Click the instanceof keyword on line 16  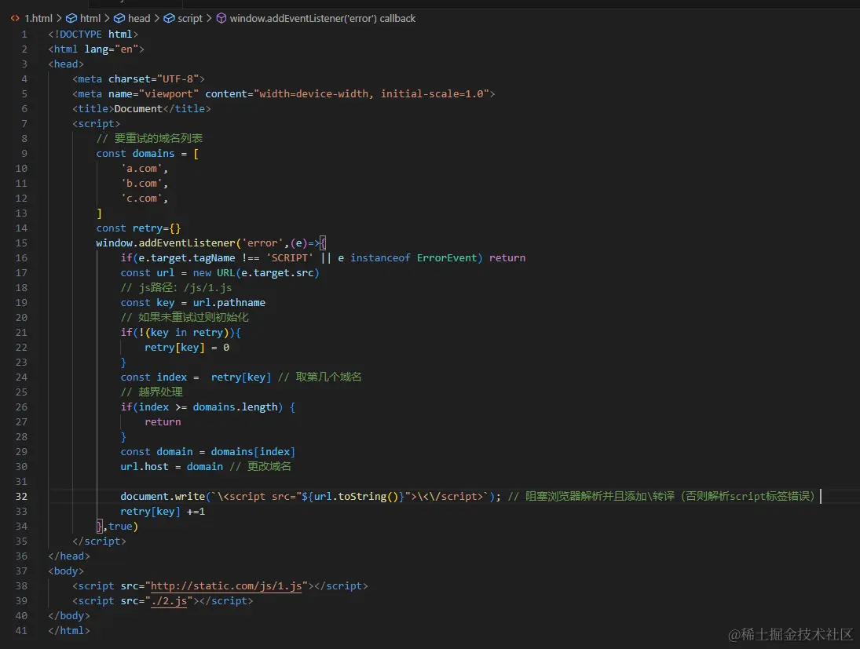coord(380,258)
